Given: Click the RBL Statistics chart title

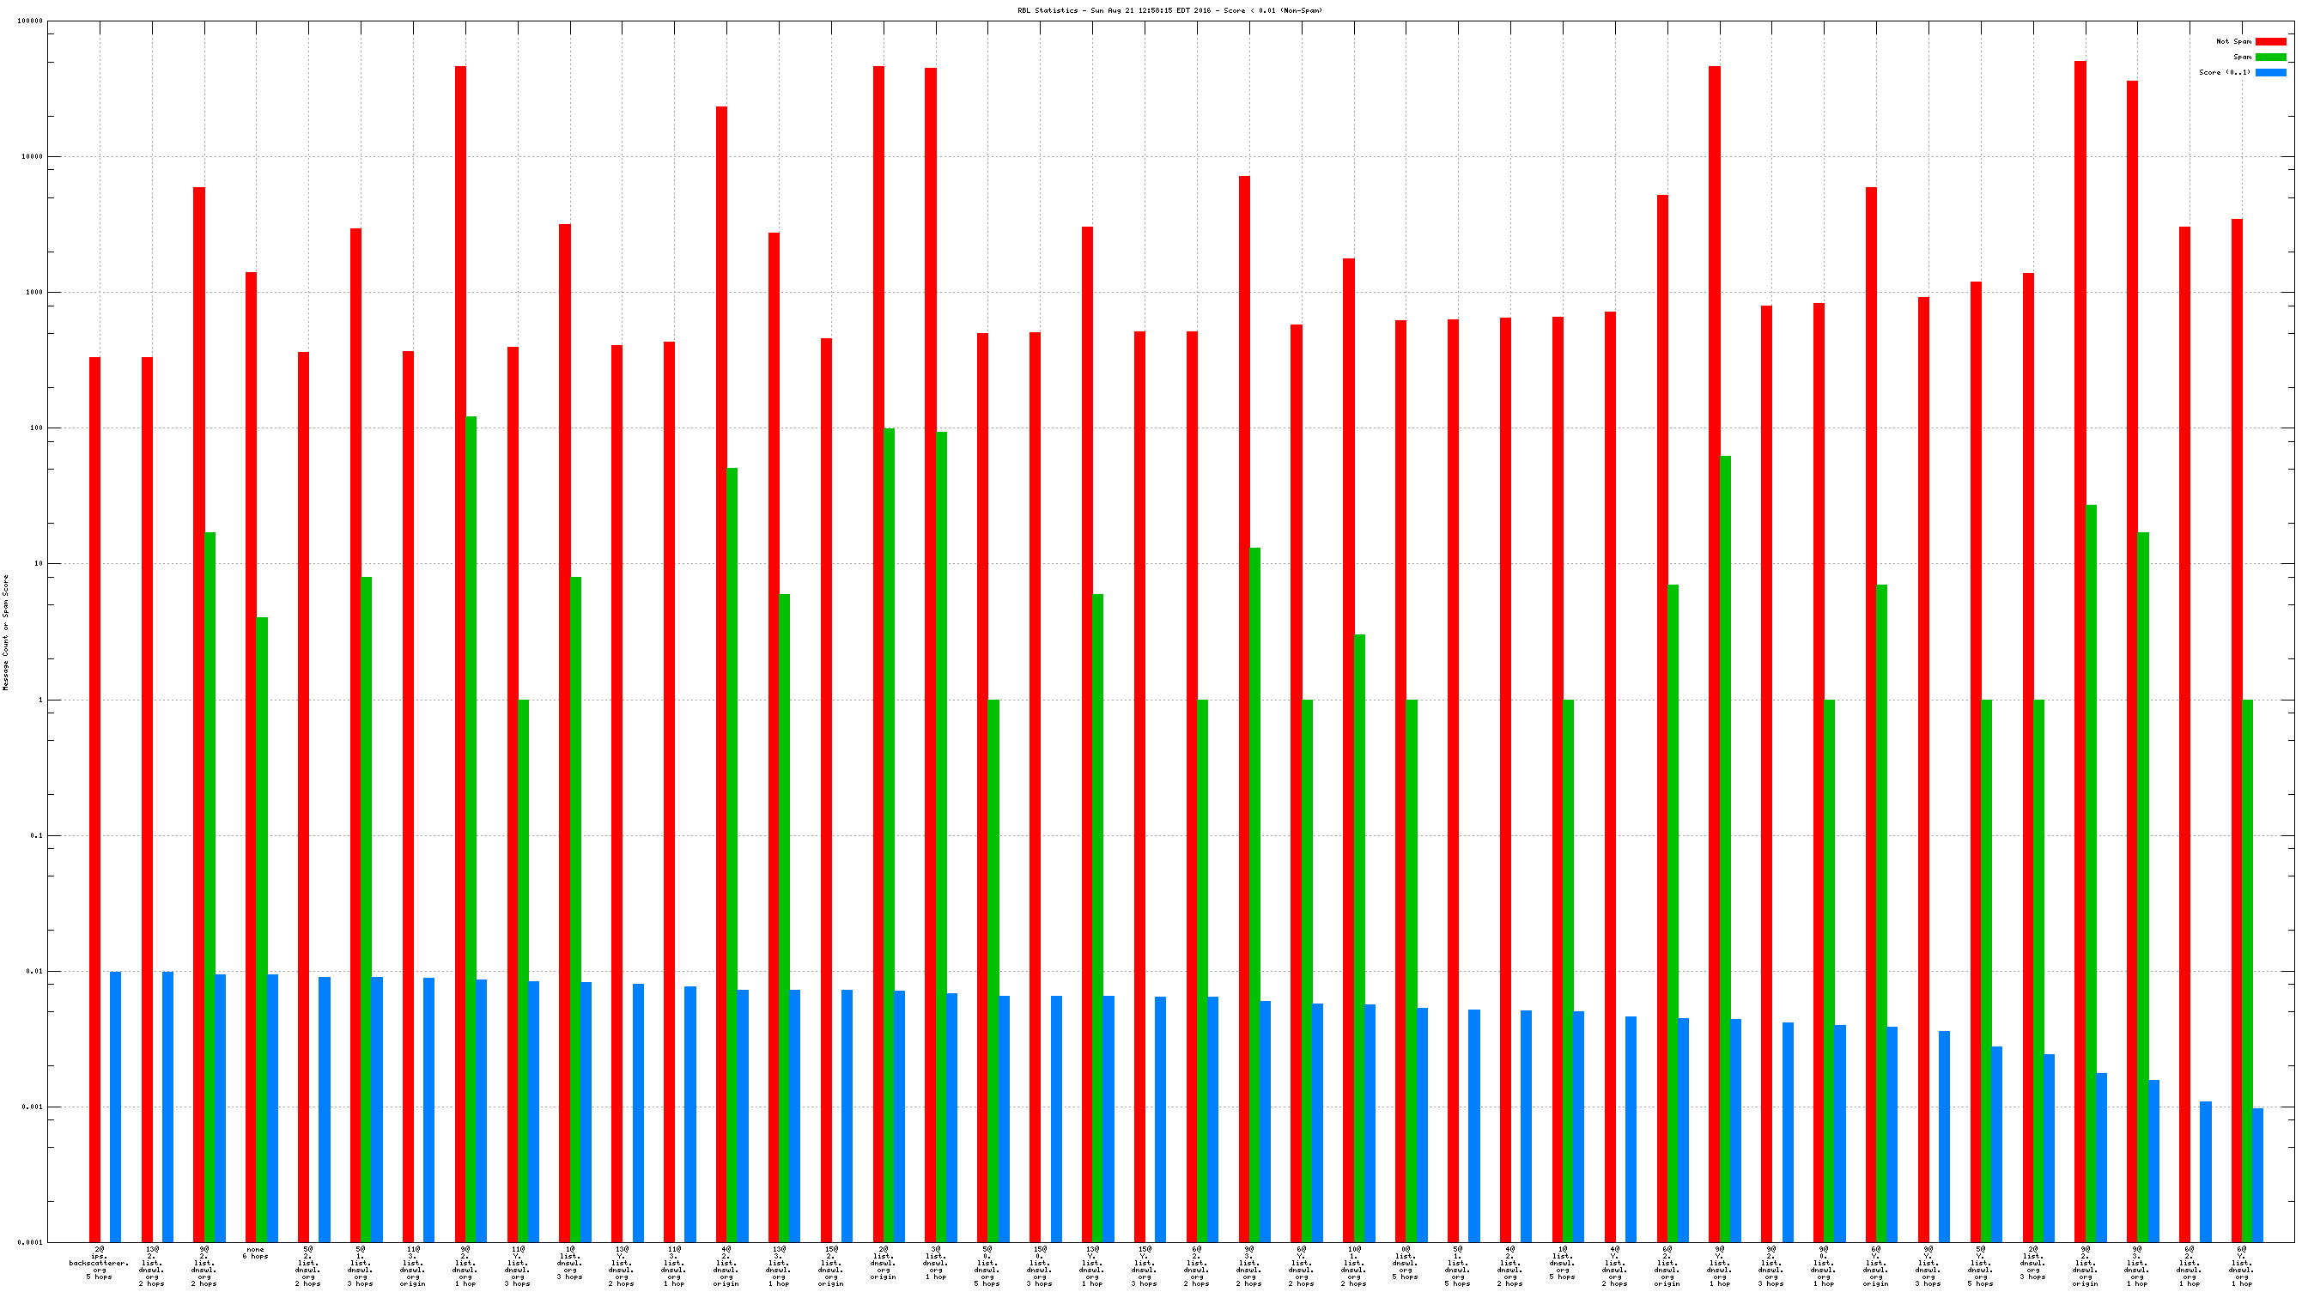Looking at the screenshot, I should (x=1169, y=11).
